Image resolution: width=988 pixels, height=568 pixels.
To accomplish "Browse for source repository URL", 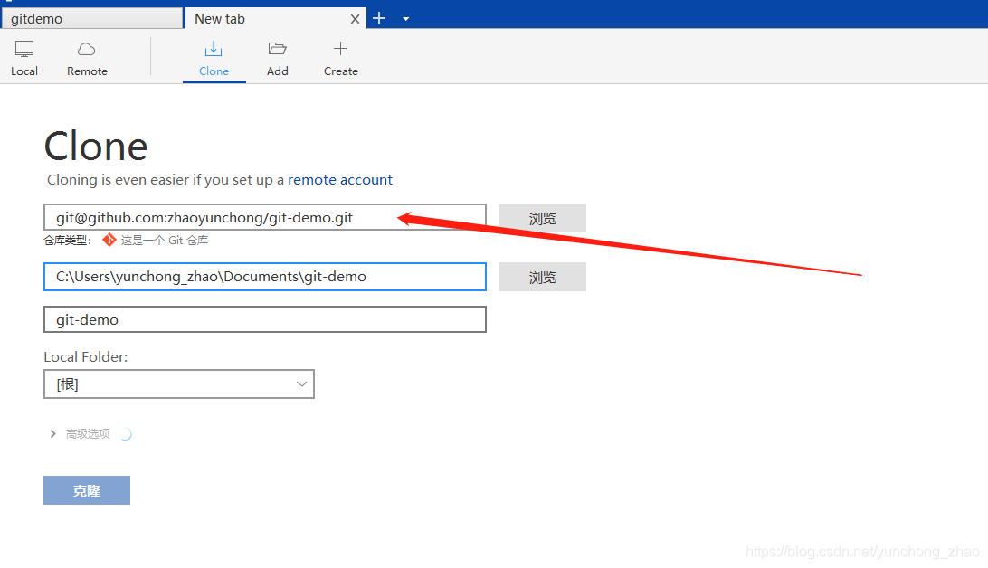I will [x=543, y=218].
